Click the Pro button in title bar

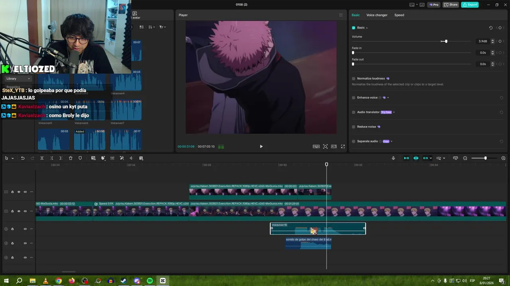[433, 5]
